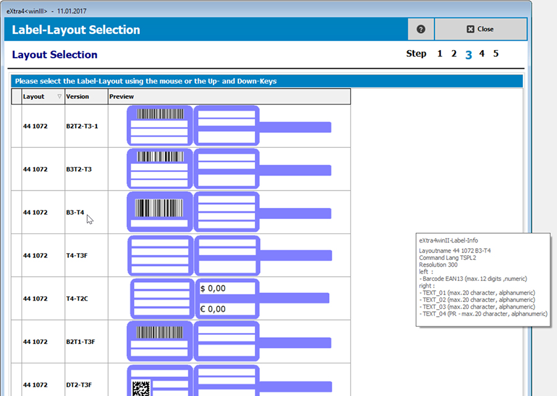Jump to Step 1 of the wizard
The height and width of the screenshot is (396, 557).
439,54
